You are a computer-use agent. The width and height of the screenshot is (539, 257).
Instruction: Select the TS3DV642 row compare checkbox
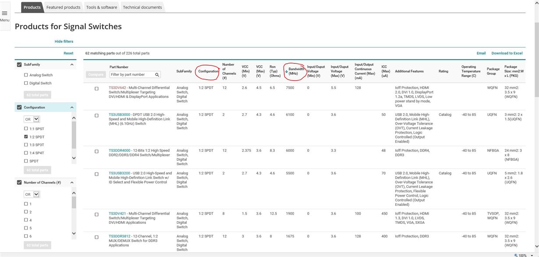[x=97, y=89]
